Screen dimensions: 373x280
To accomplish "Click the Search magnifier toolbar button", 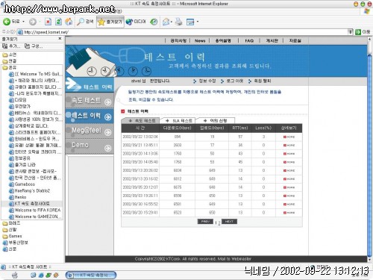I will click(85, 22).
